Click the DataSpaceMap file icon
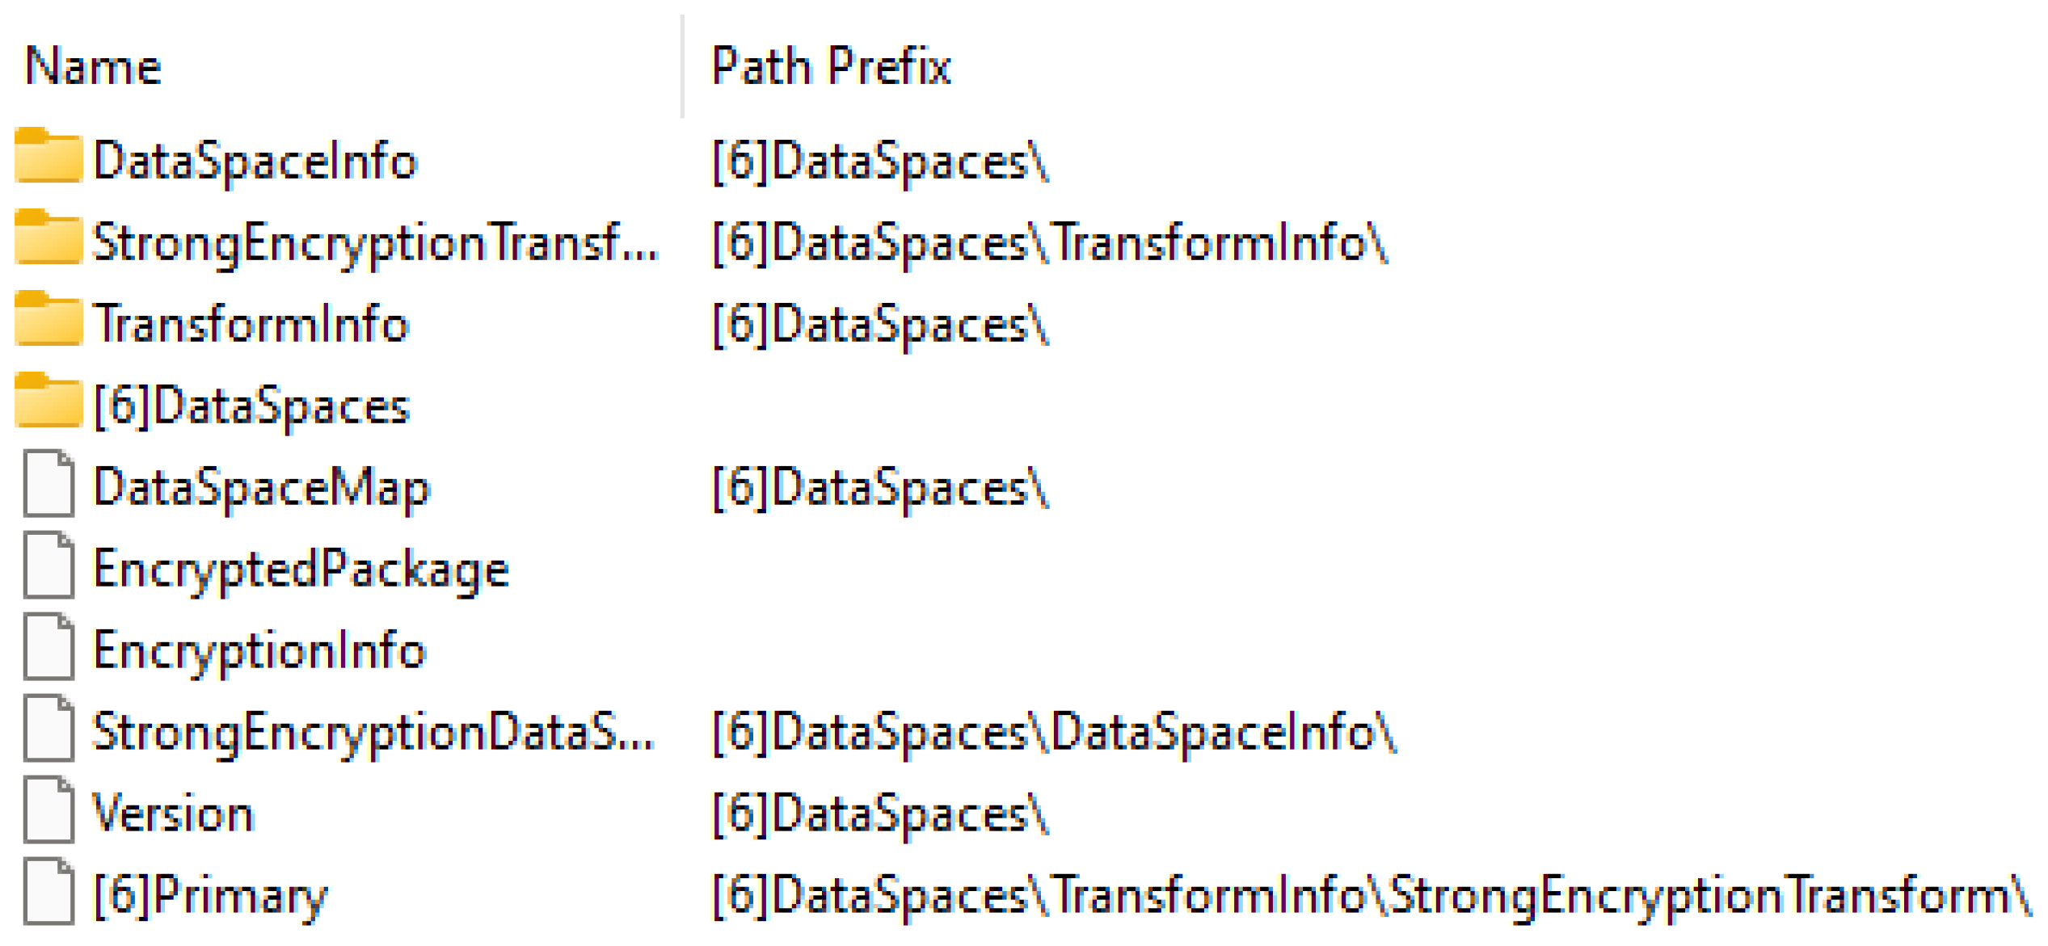2048x946 pixels. [x=48, y=485]
